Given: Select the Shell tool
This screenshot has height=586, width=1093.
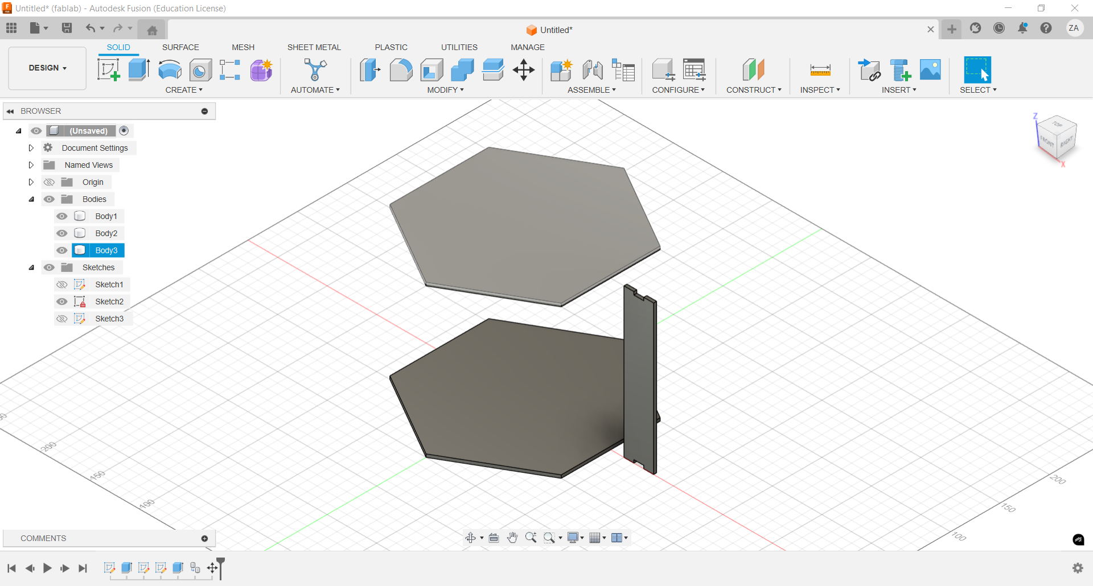Looking at the screenshot, I should click(x=432, y=70).
